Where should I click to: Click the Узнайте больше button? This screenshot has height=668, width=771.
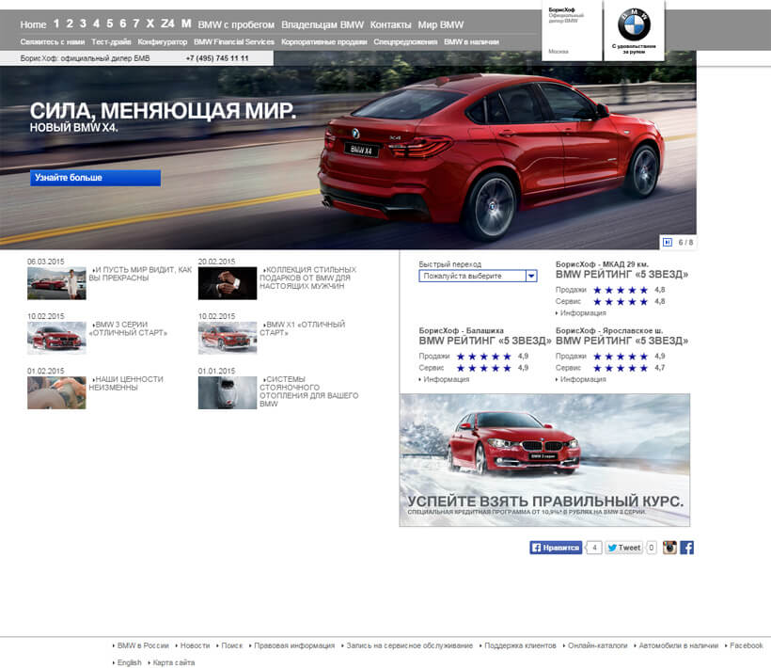coord(95,178)
